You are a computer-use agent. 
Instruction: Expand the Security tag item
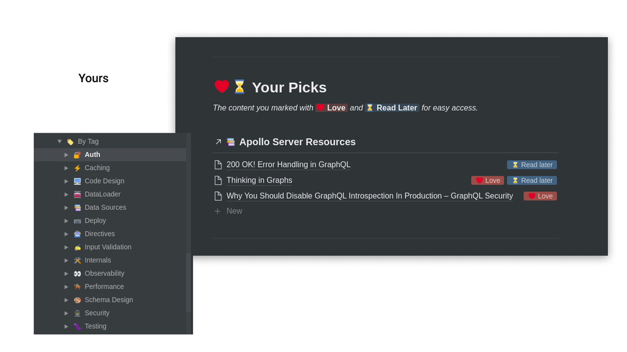[67, 313]
